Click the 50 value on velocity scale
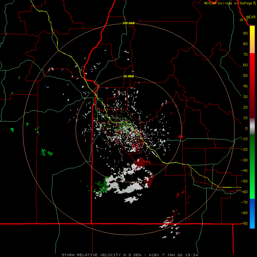Viewport: 257px width, 257px height. [x=245, y=76]
